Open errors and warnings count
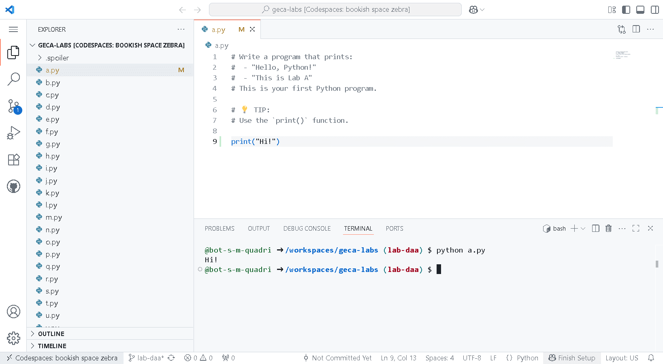Screen dimensions: 663x364 coord(198,358)
